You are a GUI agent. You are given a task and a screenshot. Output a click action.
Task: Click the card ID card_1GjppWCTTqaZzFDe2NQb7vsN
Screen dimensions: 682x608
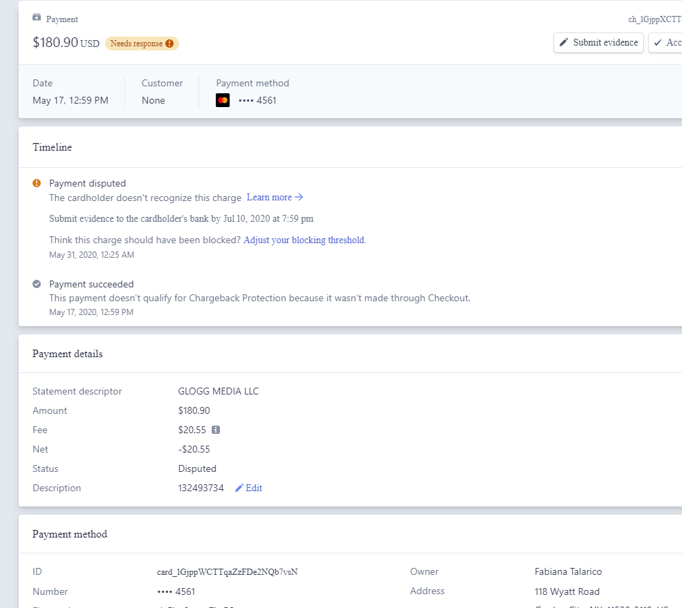tap(228, 572)
